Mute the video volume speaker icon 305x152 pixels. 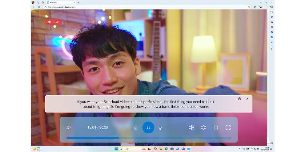click(x=191, y=127)
